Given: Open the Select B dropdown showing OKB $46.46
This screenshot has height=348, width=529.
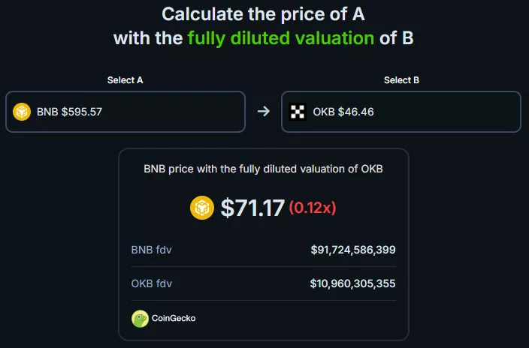Looking at the screenshot, I should coord(401,112).
